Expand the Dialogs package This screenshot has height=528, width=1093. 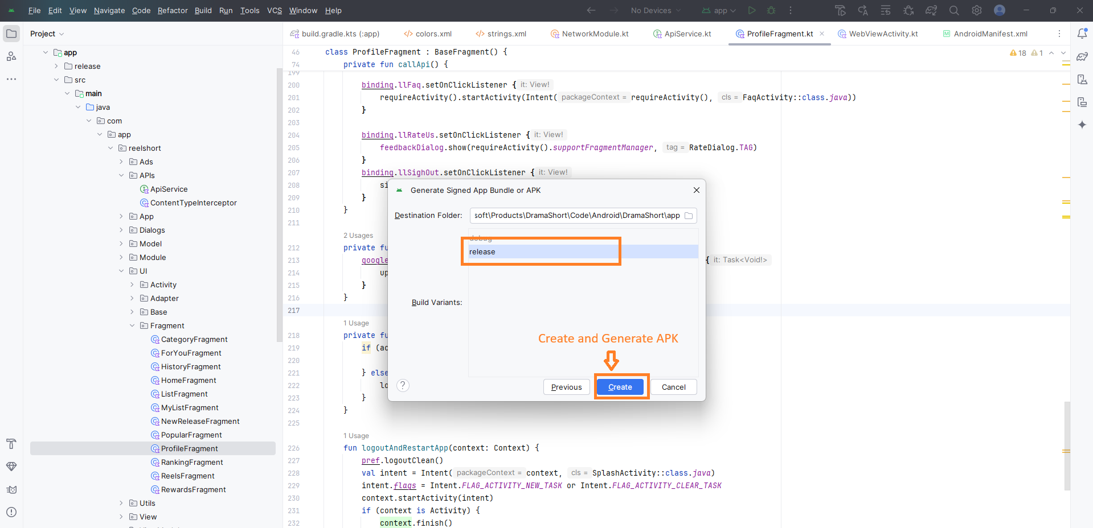click(x=121, y=230)
